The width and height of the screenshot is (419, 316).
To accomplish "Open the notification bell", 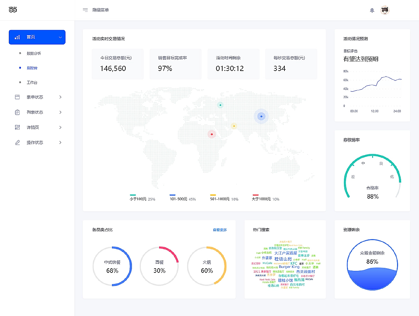I will (372, 10).
